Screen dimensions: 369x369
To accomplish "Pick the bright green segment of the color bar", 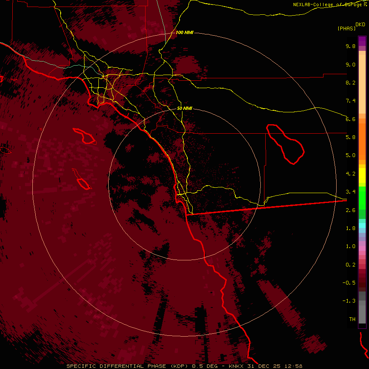I will [x=362, y=198].
